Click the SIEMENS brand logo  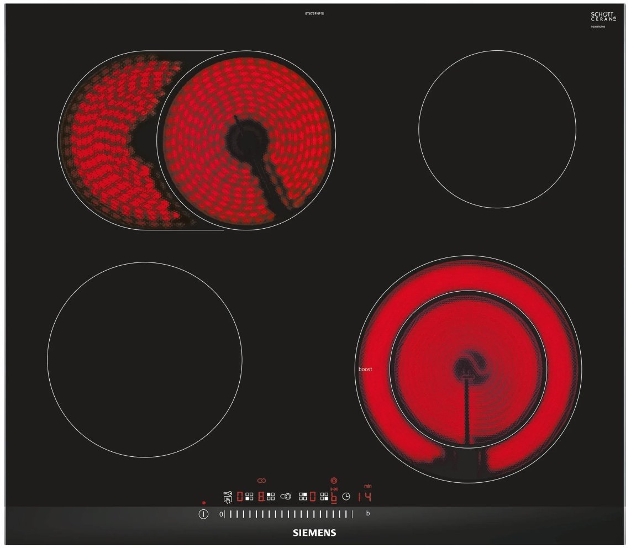[314, 533]
